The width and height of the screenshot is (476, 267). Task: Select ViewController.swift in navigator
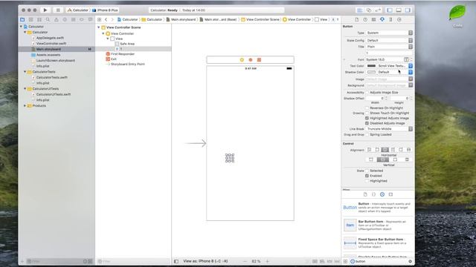(x=51, y=44)
